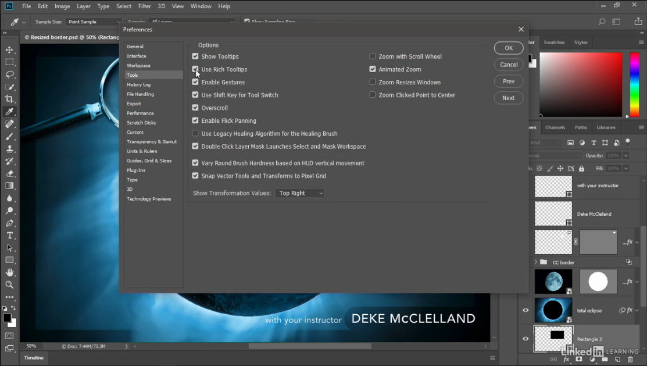Select the Horizontal Type tool

coord(9,236)
